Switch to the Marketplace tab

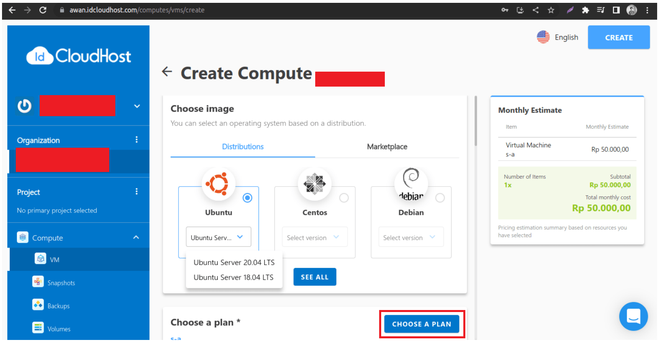(387, 147)
